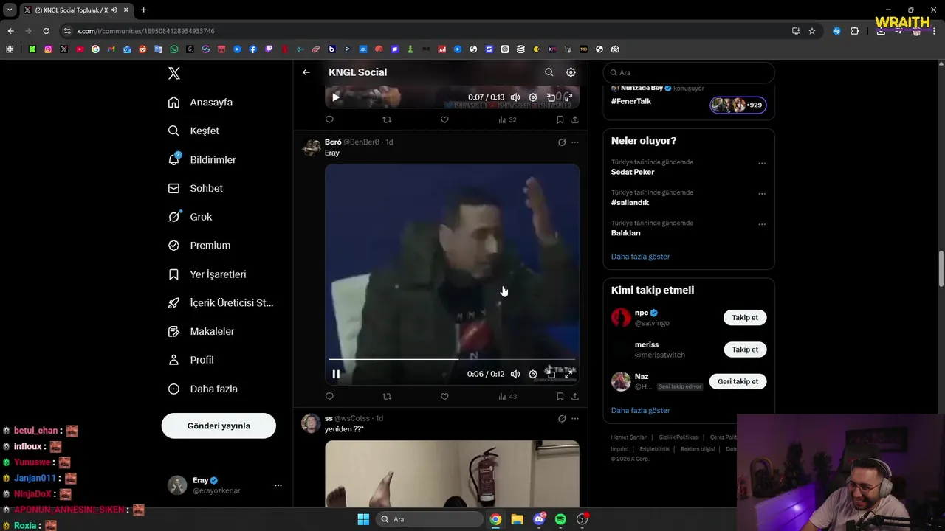Enter fullscreen on the Beró video
Viewport: 945px width, 531px height.
[568, 374]
